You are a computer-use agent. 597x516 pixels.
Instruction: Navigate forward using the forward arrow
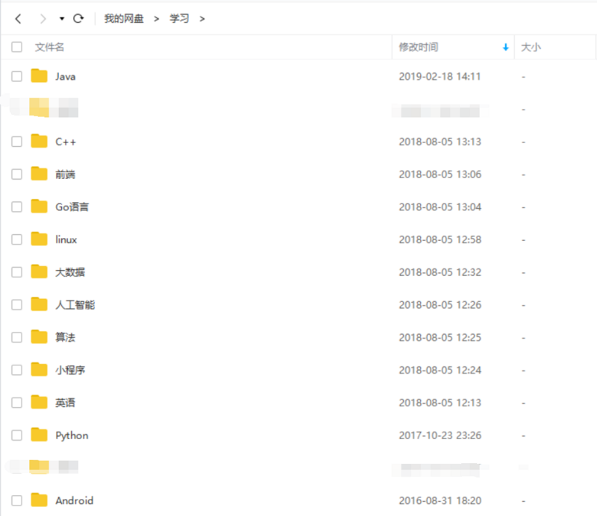click(x=42, y=18)
